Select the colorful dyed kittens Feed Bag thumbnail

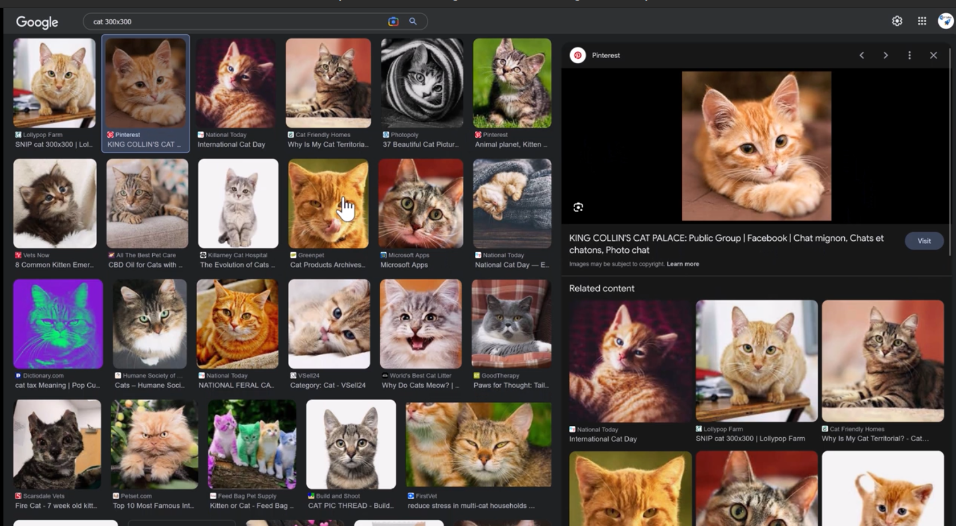tap(251, 444)
